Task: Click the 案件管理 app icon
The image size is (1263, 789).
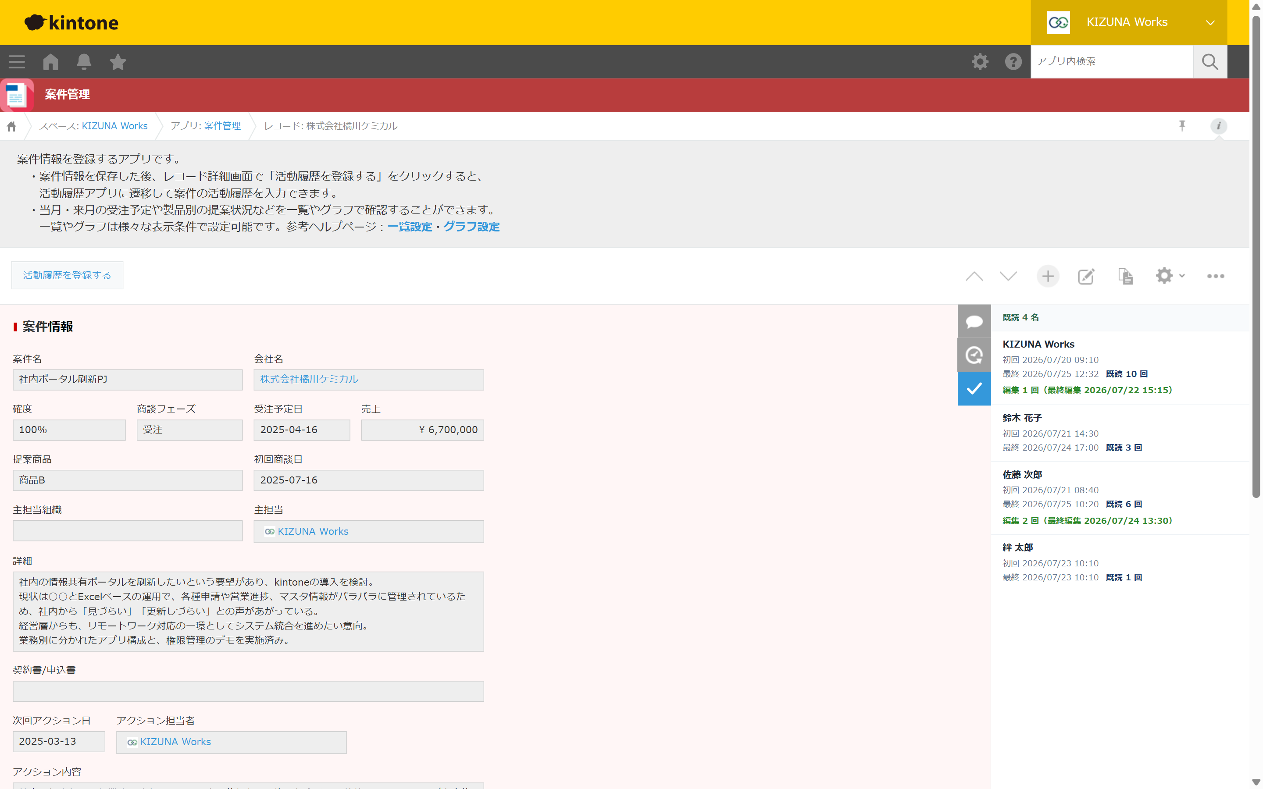Action: [x=17, y=95]
